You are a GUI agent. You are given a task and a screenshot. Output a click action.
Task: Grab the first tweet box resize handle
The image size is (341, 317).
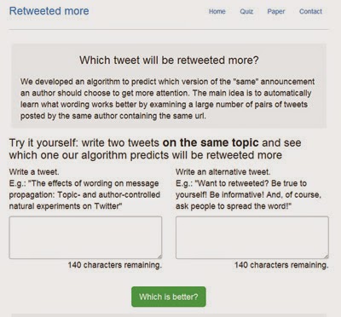[x=159, y=256]
